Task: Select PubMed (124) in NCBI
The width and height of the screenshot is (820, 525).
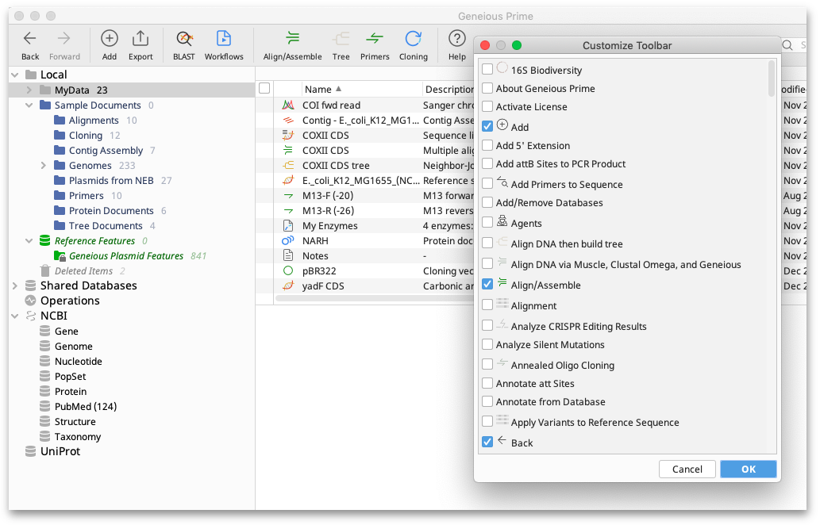Action: (x=85, y=407)
